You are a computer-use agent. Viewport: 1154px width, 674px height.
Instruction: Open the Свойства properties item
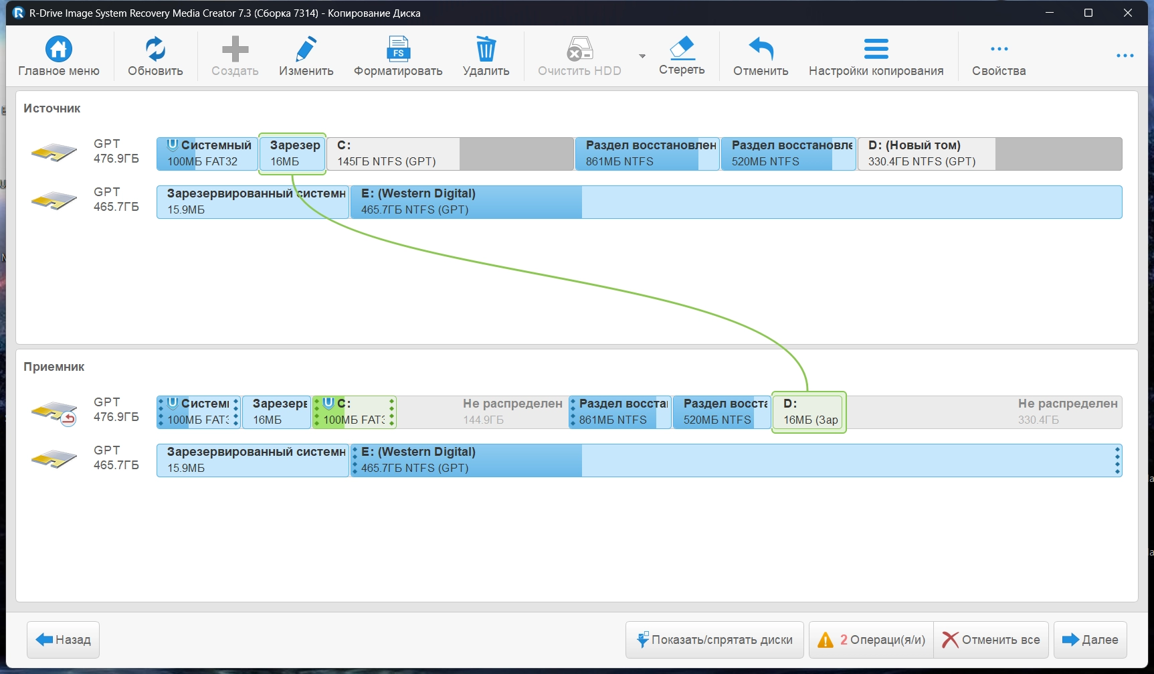point(999,56)
